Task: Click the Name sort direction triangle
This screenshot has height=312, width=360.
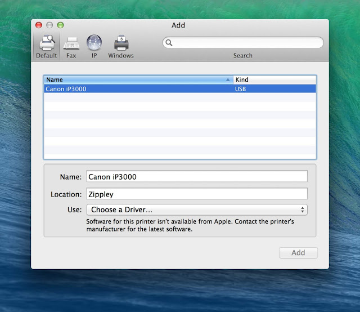Action: pyautogui.click(x=228, y=79)
